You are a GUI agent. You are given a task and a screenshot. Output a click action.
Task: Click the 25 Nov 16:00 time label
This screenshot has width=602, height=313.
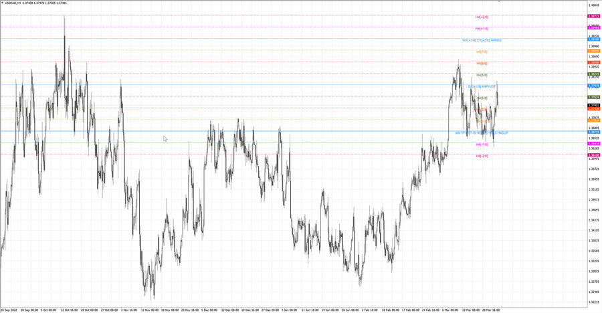190,310
